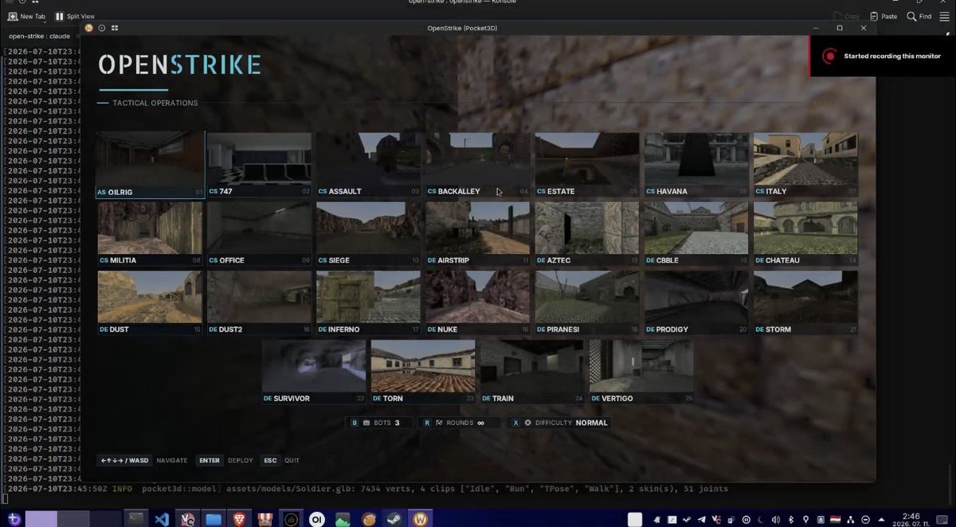The image size is (956, 527).
Task: Click the bots icon beside BOTS label
Action: coord(367,423)
